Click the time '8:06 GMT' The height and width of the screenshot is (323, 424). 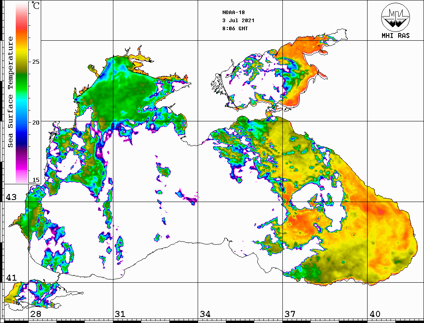(235, 29)
